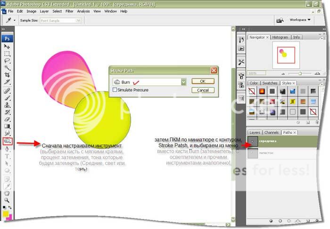Select the Rectangular Marquee tool
330x229 pixels.
(7, 54)
